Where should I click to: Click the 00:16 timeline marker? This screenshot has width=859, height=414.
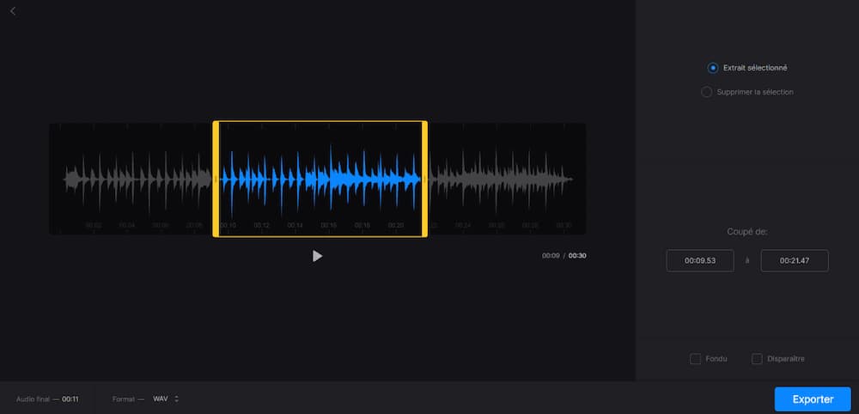(x=329, y=226)
